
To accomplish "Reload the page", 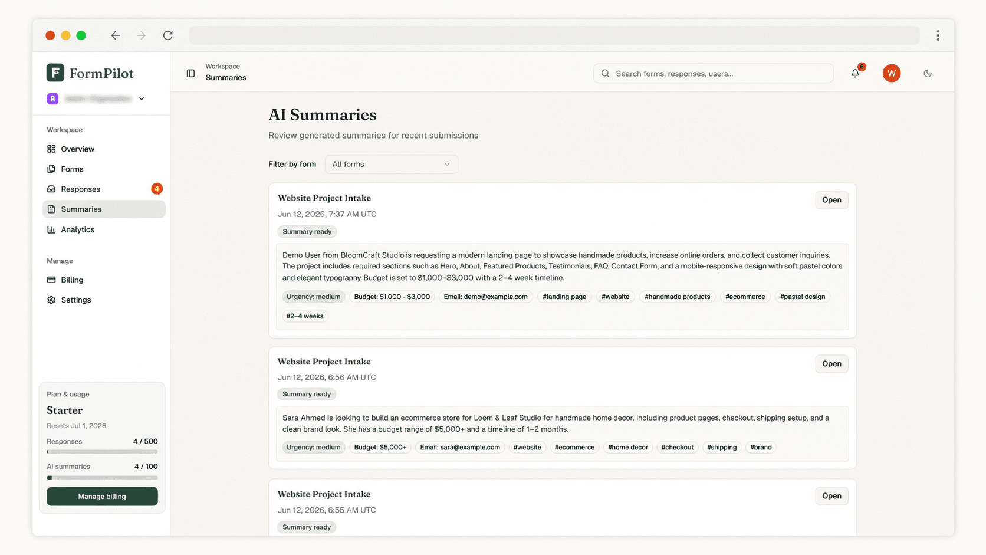I will tap(168, 35).
